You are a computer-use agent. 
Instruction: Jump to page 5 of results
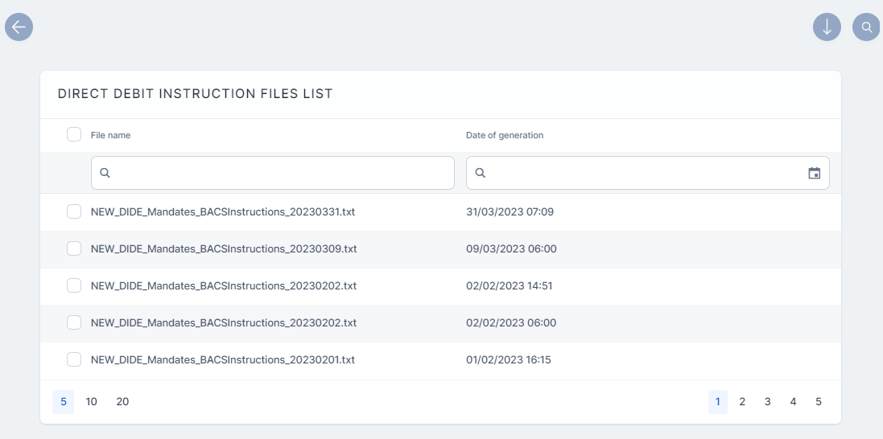[x=818, y=401]
